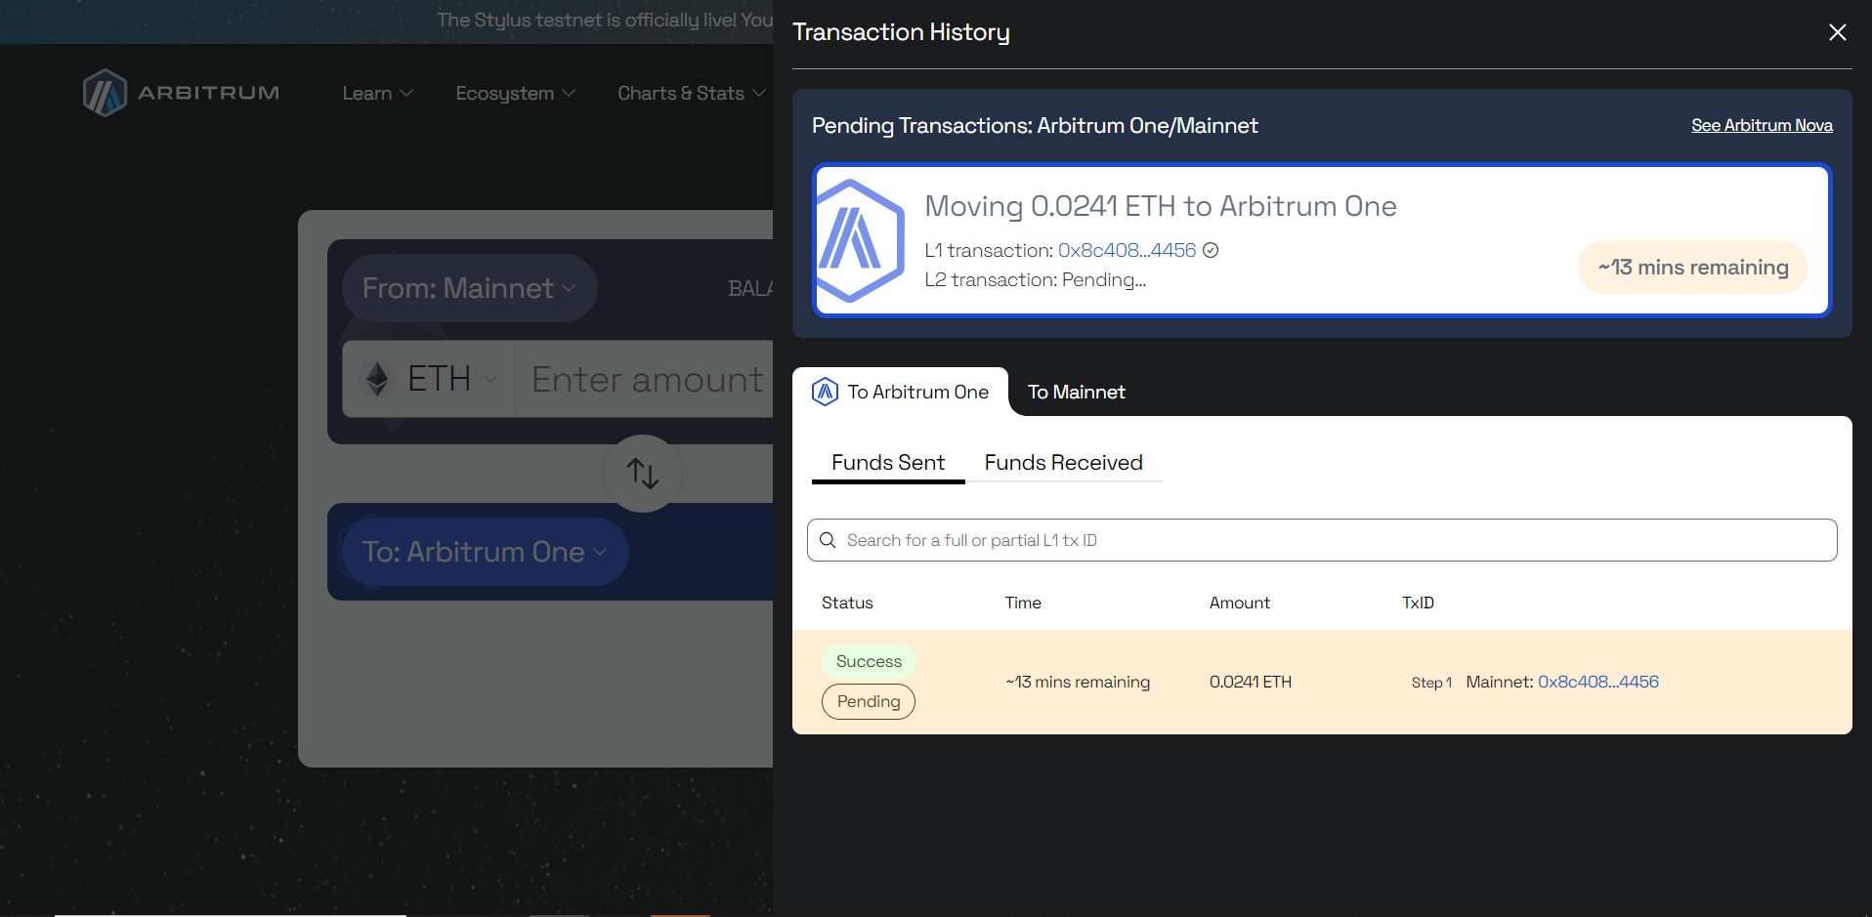Screen dimensions: 1872x917
Task: Open the To: Arbitrum One network dropdown
Action: click(x=485, y=552)
